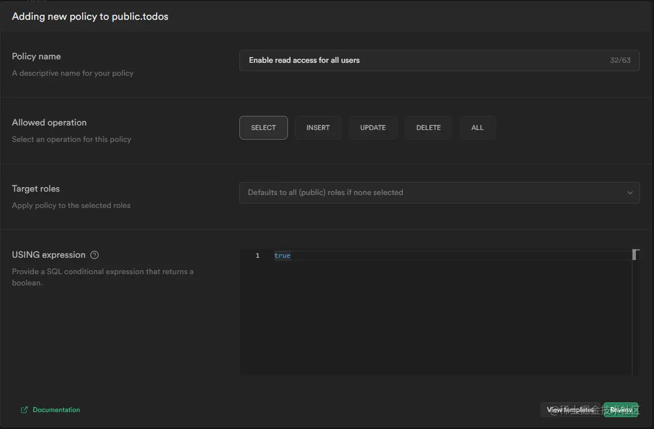The width and height of the screenshot is (654, 429).
Task: Open the Target roles dropdown
Action: pos(439,192)
